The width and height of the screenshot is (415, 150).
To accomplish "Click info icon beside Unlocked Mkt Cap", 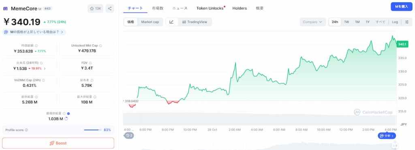I will [101, 45].
